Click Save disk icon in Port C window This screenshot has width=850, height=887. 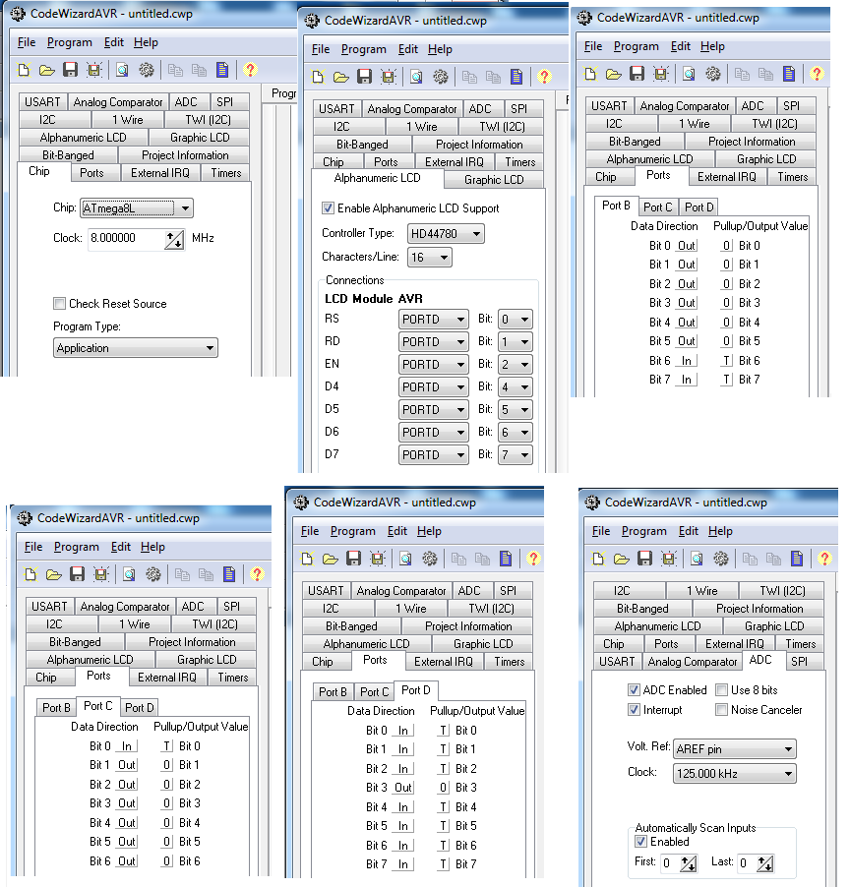click(77, 574)
